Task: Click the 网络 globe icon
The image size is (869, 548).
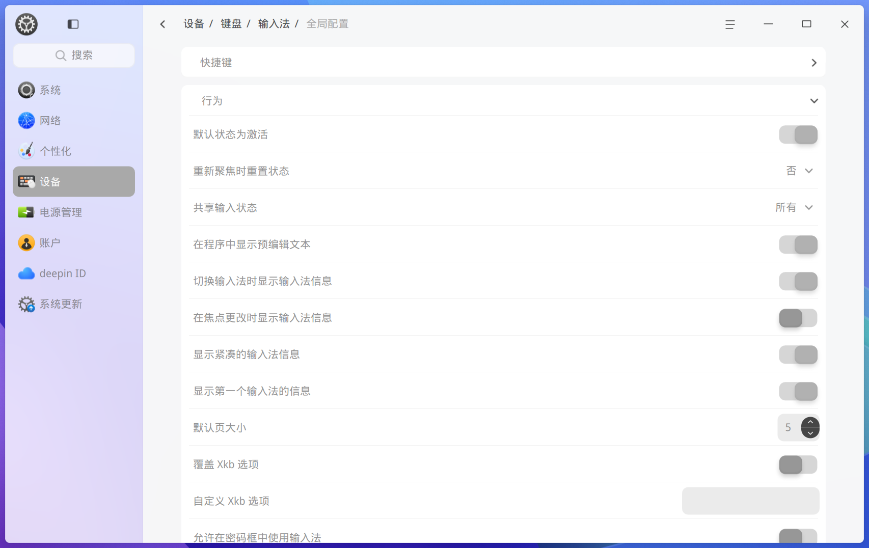Action: (26, 121)
